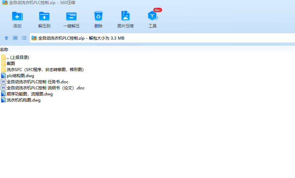
Task: Click the dwg icon of plc结构图.dwg
Action: pyautogui.click(x=3, y=76)
